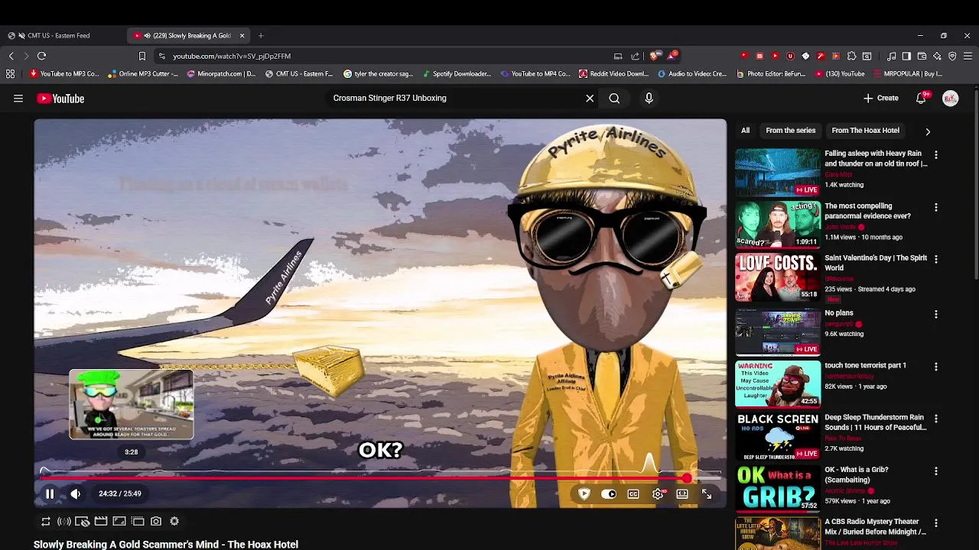Open The most compelling paranormal evidence ever link
Image resolution: width=979 pixels, height=550 pixels.
pos(868,211)
